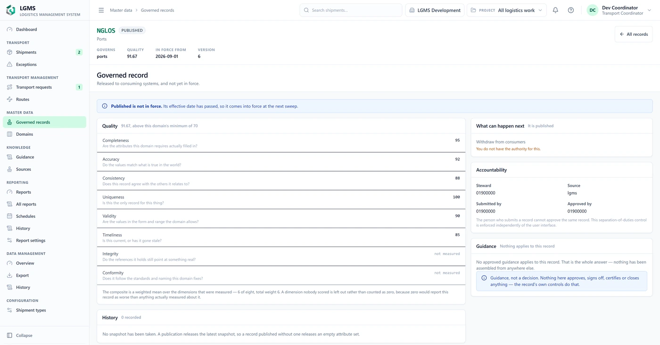Go to Shipments in the sidebar
This screenshot has width=660, height=345.
[x=45, y=52]
